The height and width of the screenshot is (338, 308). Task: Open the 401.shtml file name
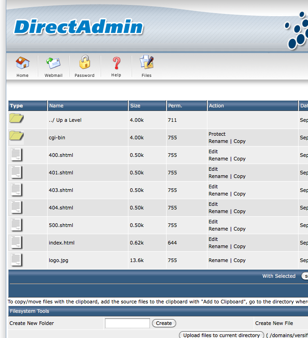61,173
